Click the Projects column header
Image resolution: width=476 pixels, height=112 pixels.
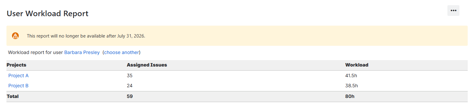pyautogui.click(x=16, y=65)
